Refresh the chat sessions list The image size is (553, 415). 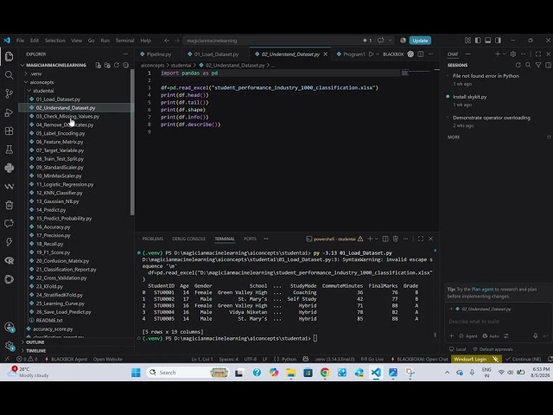(518, 65)
